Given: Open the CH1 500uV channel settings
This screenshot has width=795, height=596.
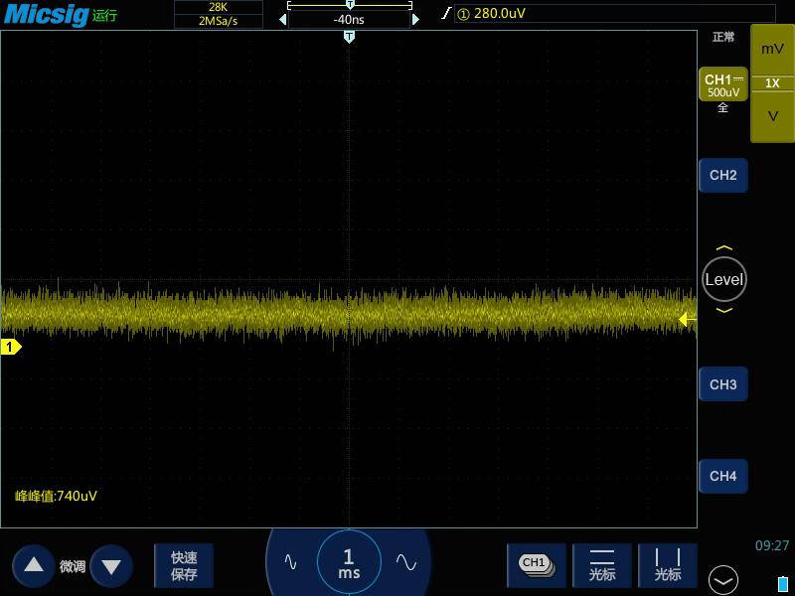Looking at the screenshot, I should click(722, 85).
